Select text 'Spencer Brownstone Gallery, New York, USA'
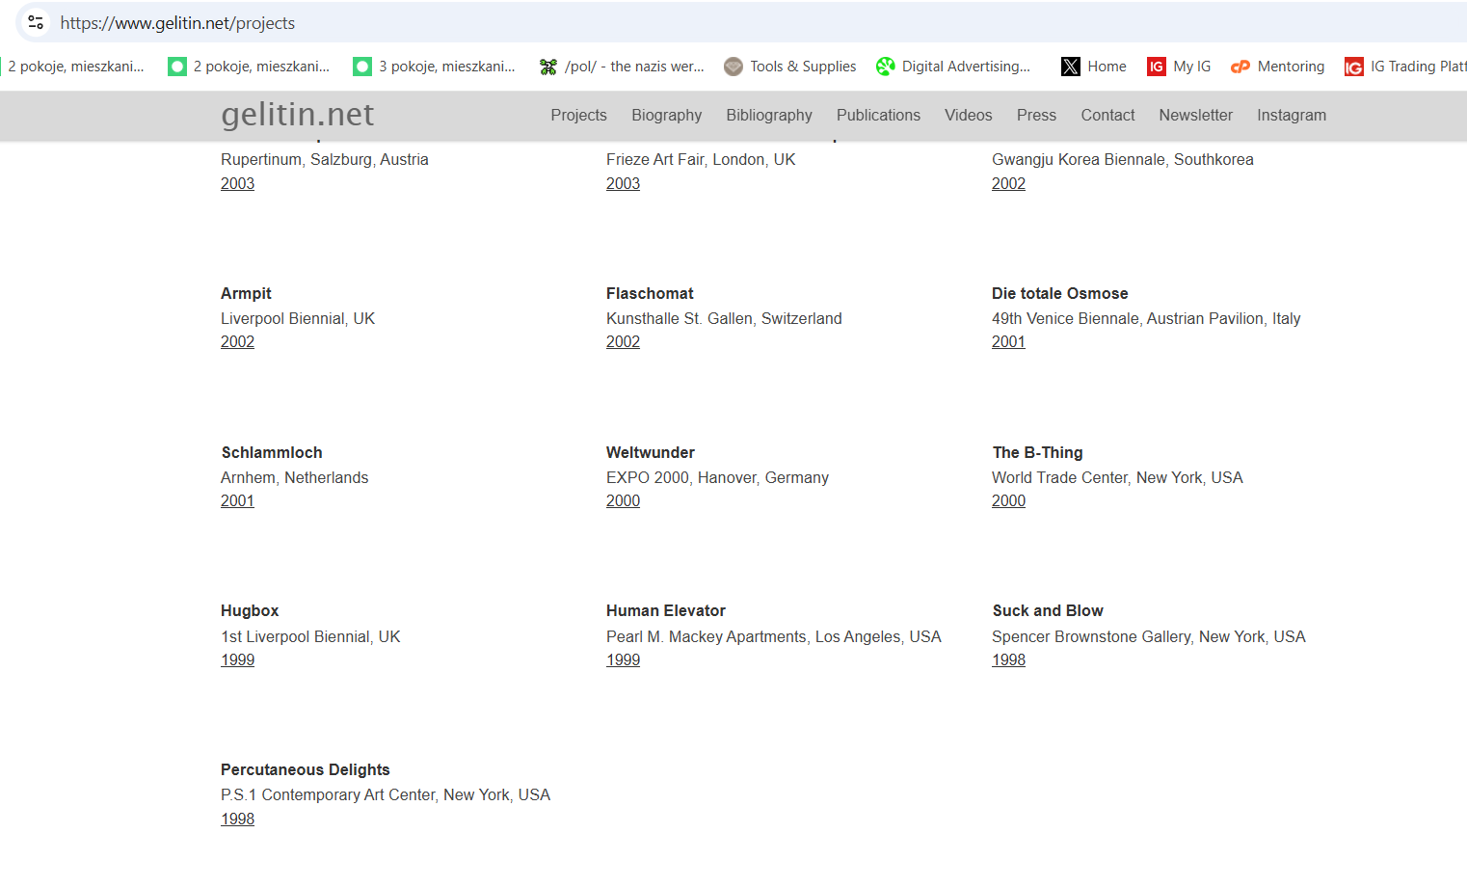The height and width of the screenshot is (887, 1467). 1149,636
